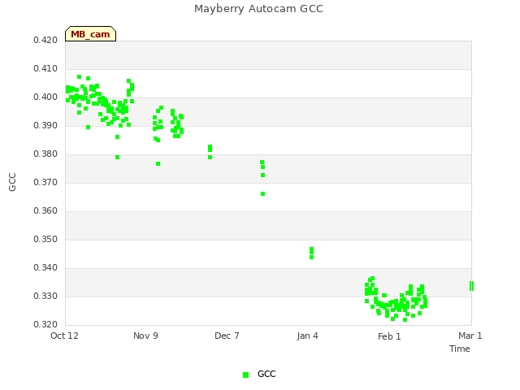Image resolution: width=520 pixels, height=390 pixels.
Task: Click the Mar 1 axis label
Action: click(470, 336)
